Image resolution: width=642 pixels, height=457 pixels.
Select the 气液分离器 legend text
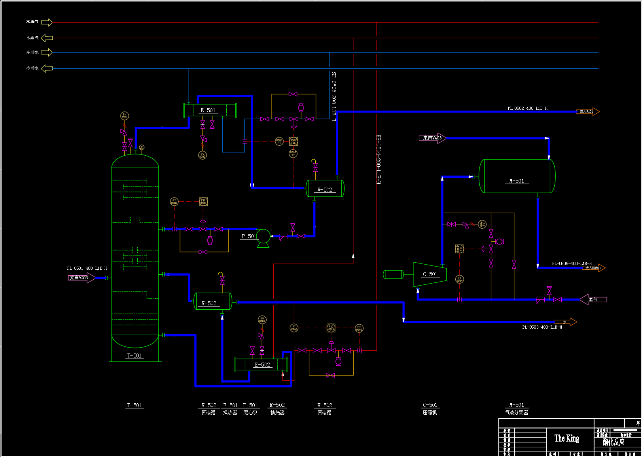517,412
